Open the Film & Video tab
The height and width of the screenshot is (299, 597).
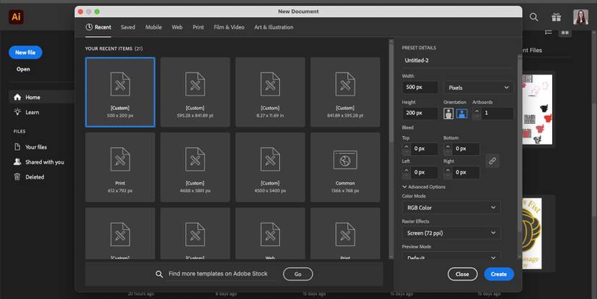229,27
